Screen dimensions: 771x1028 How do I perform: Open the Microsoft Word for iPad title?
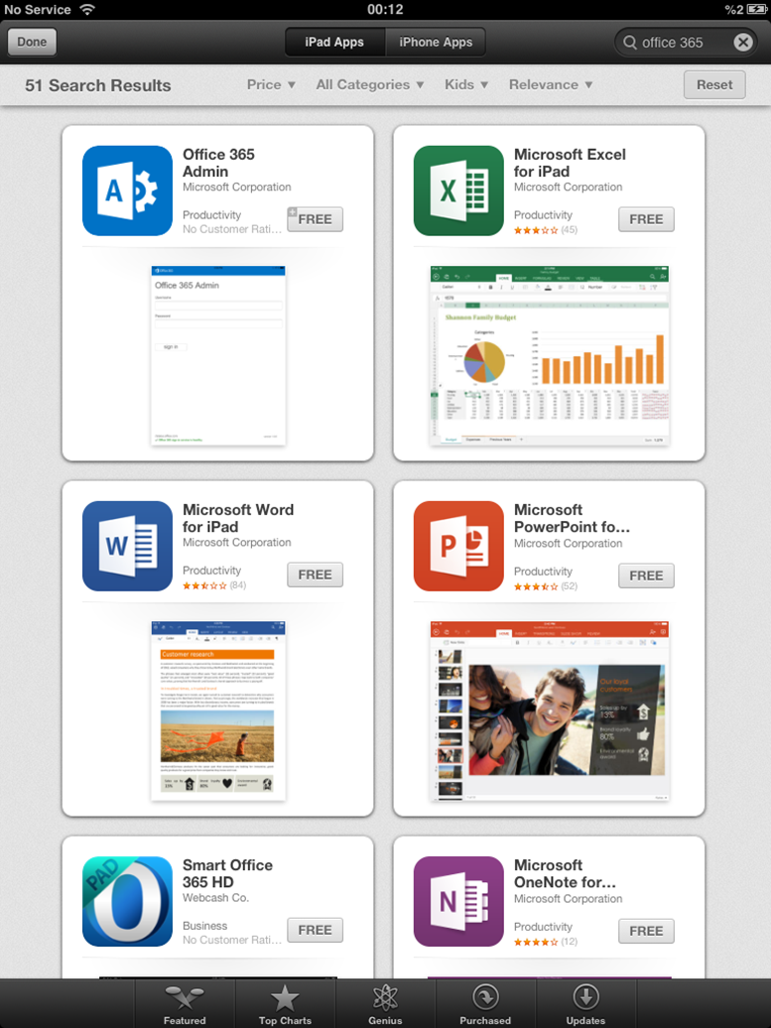coord(238,518)
